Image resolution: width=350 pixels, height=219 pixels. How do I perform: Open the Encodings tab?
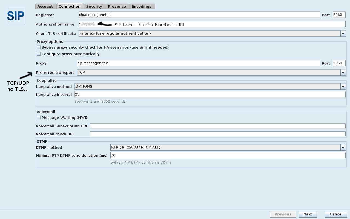click(x=141, y=6)
